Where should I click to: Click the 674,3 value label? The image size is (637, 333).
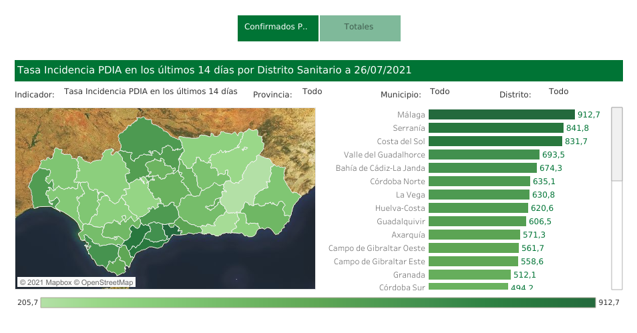(x=550, y=168)
